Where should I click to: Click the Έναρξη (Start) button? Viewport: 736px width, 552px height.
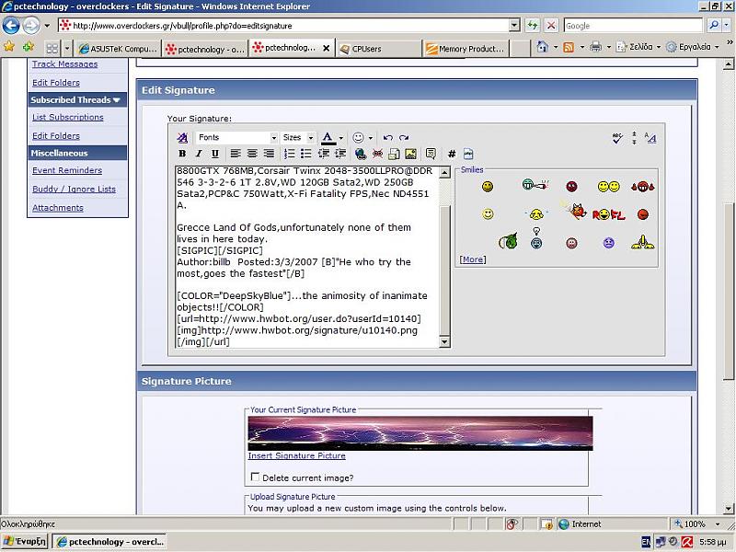coord(25,542)
